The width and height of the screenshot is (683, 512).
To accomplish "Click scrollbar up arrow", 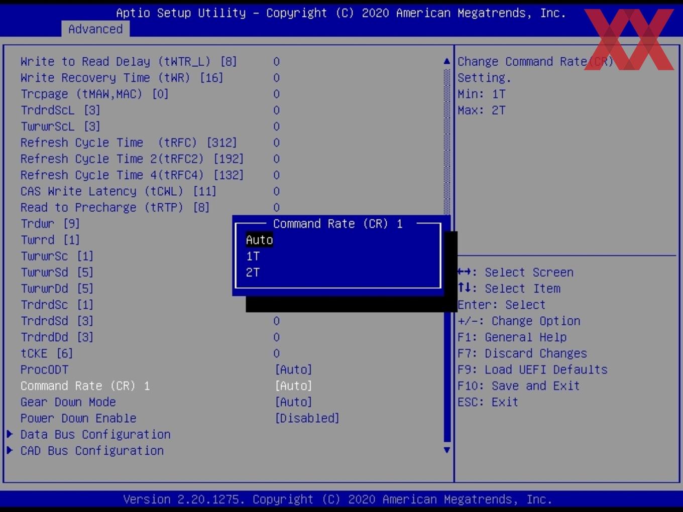I will click(446, 61).
